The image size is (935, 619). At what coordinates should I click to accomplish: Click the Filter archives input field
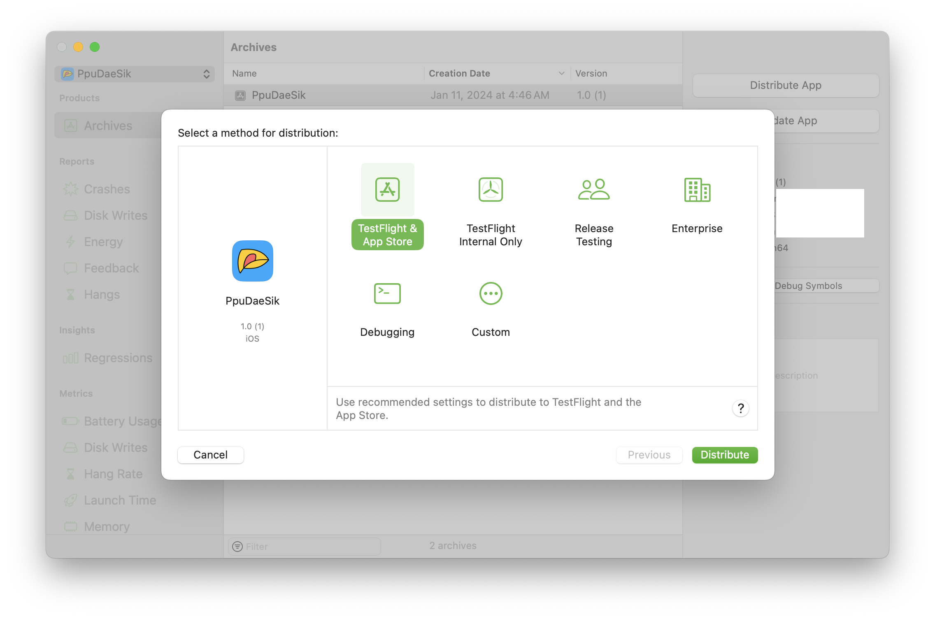point(304,547)
